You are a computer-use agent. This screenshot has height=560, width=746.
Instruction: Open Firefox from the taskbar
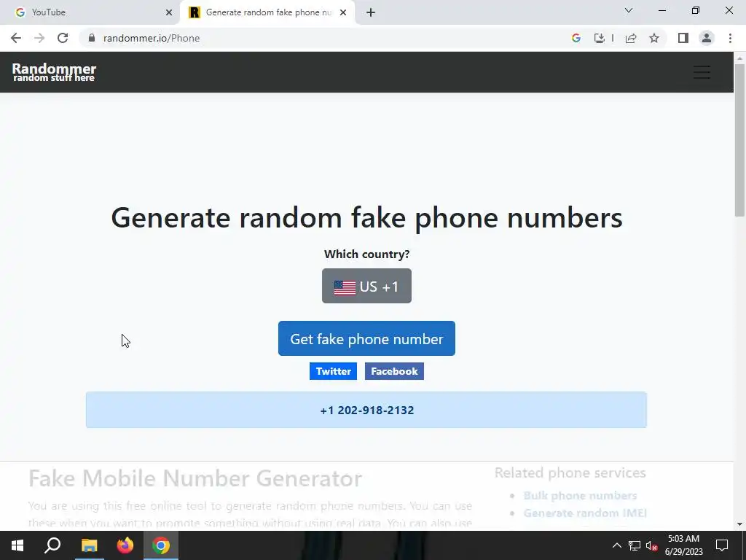click(125, 545)
